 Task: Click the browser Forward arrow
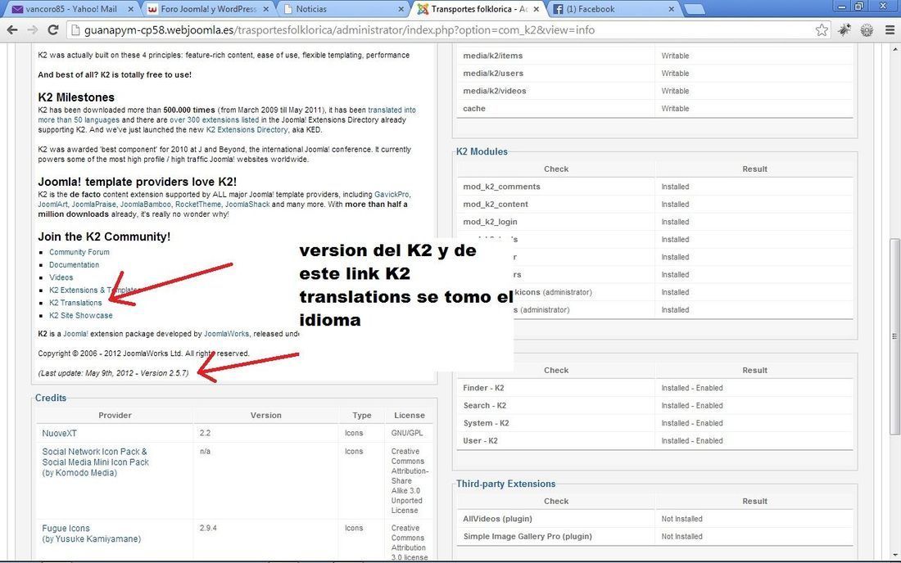click(x=32, y=29)
